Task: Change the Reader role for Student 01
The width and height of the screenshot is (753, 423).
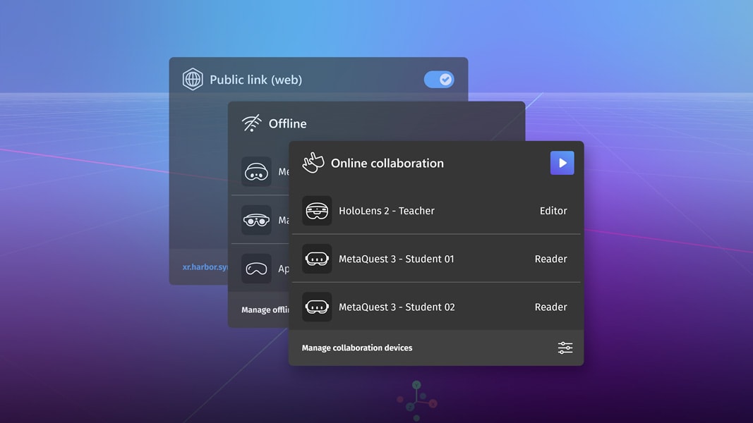Action: 550,259
